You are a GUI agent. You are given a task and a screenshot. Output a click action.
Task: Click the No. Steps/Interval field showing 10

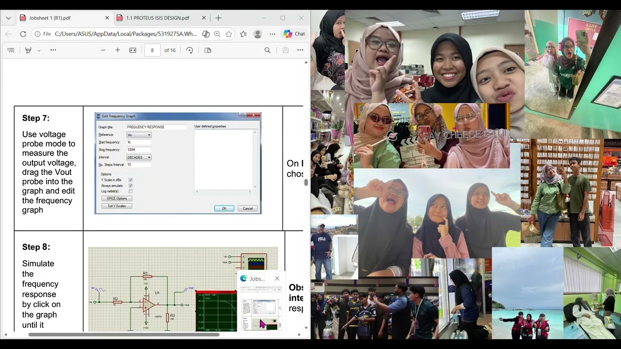pos(139,165)
